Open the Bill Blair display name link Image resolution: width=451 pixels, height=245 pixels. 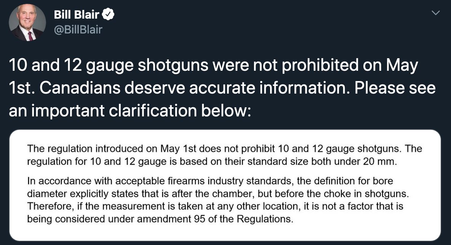[77, 14]
